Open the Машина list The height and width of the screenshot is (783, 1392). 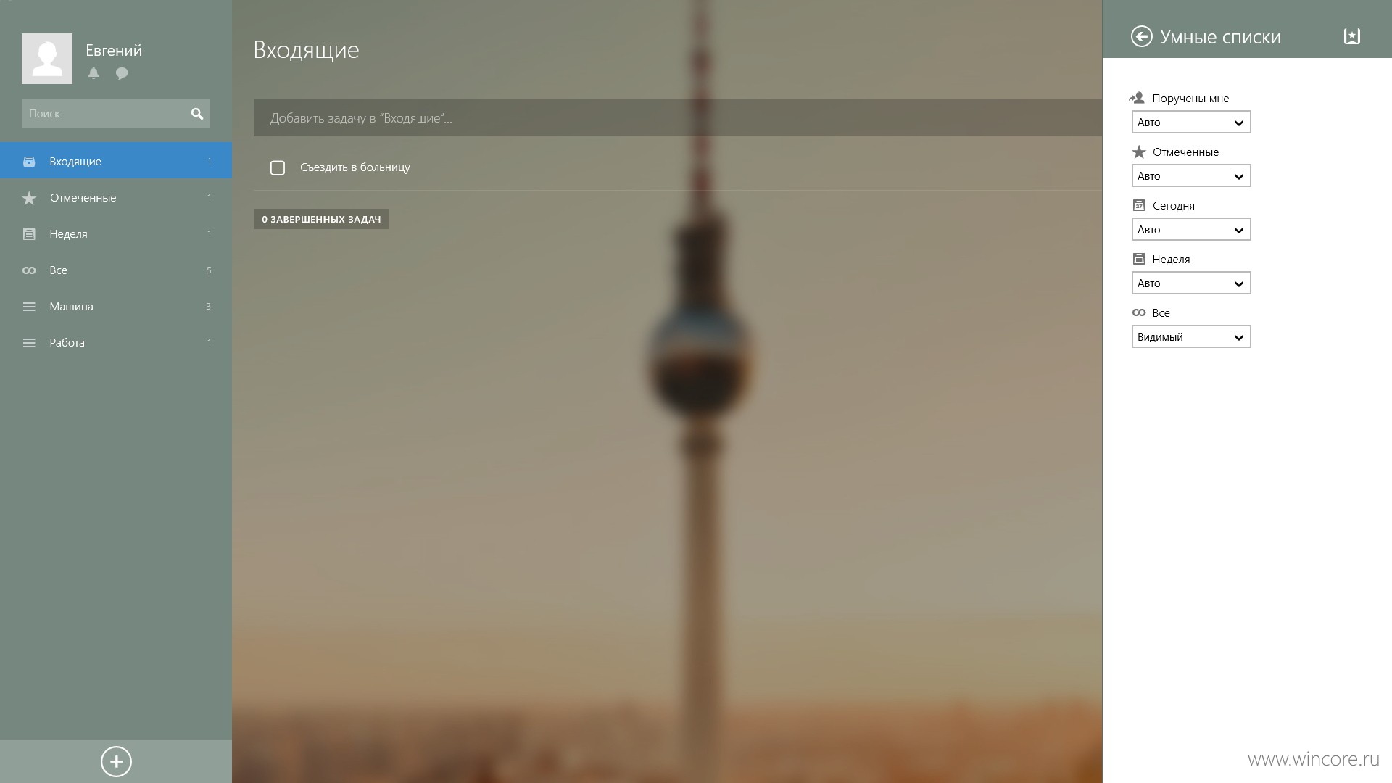116,306
